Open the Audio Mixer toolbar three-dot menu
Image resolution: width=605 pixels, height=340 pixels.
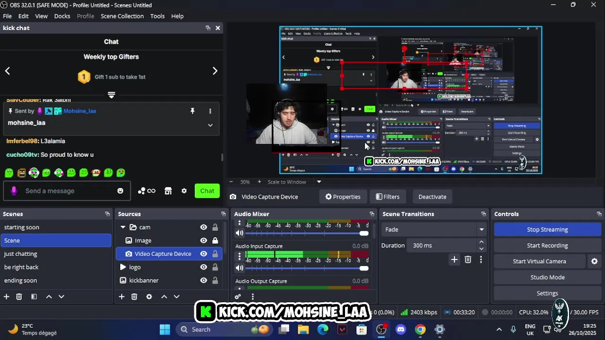(253, 297)
